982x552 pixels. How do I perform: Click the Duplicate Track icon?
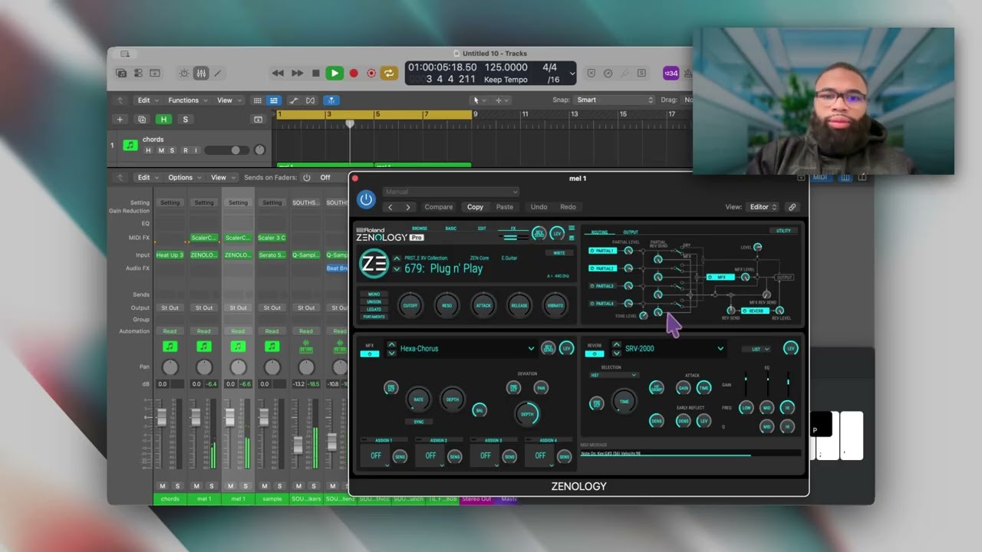pyautogui.click(x=141, y=120)
